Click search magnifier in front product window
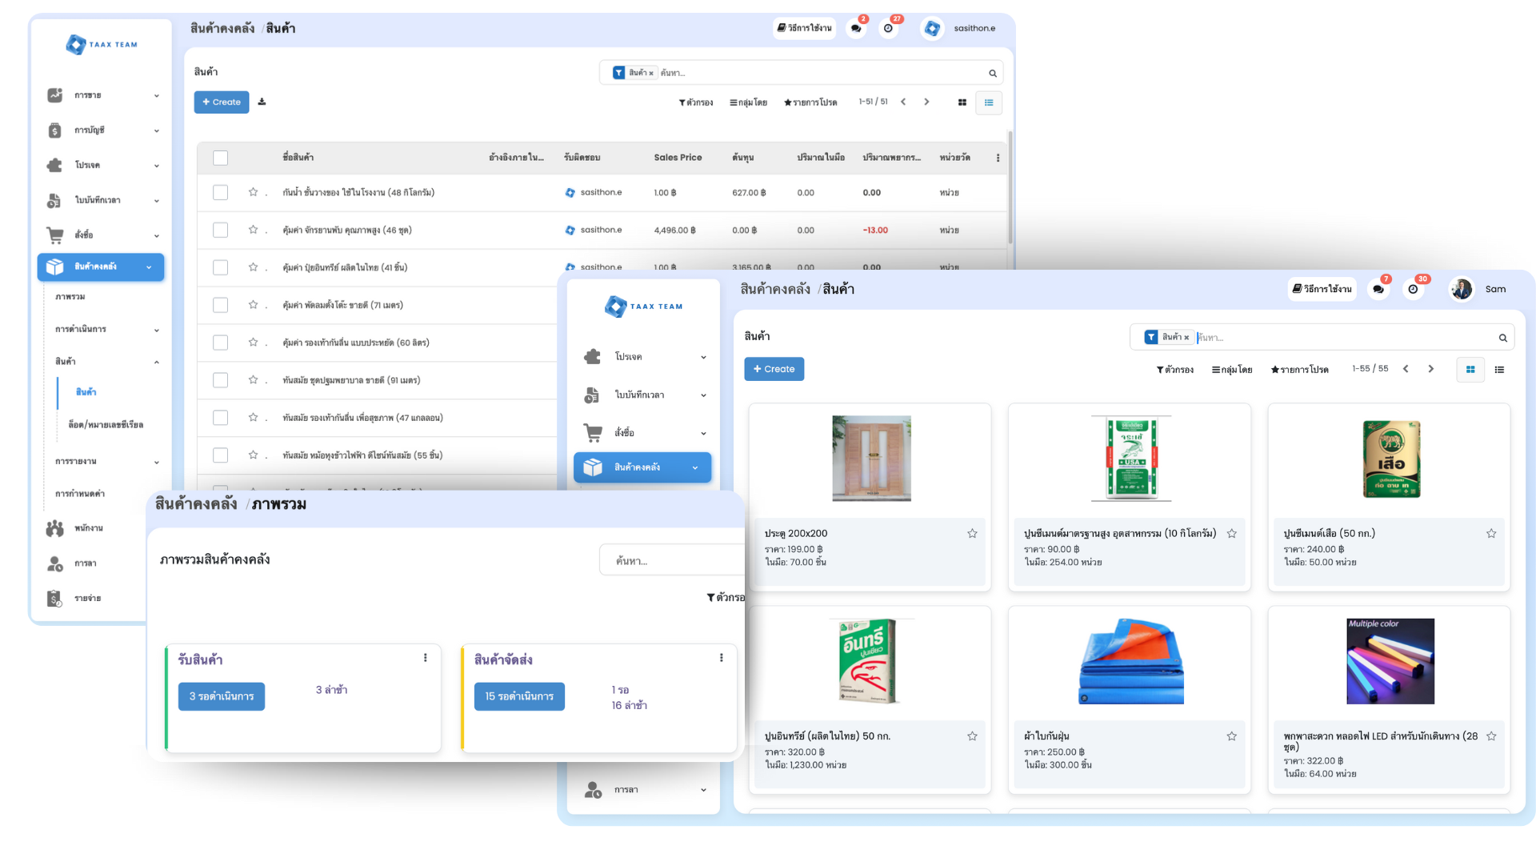1536x866 pixels. (x=1502, y=338)
